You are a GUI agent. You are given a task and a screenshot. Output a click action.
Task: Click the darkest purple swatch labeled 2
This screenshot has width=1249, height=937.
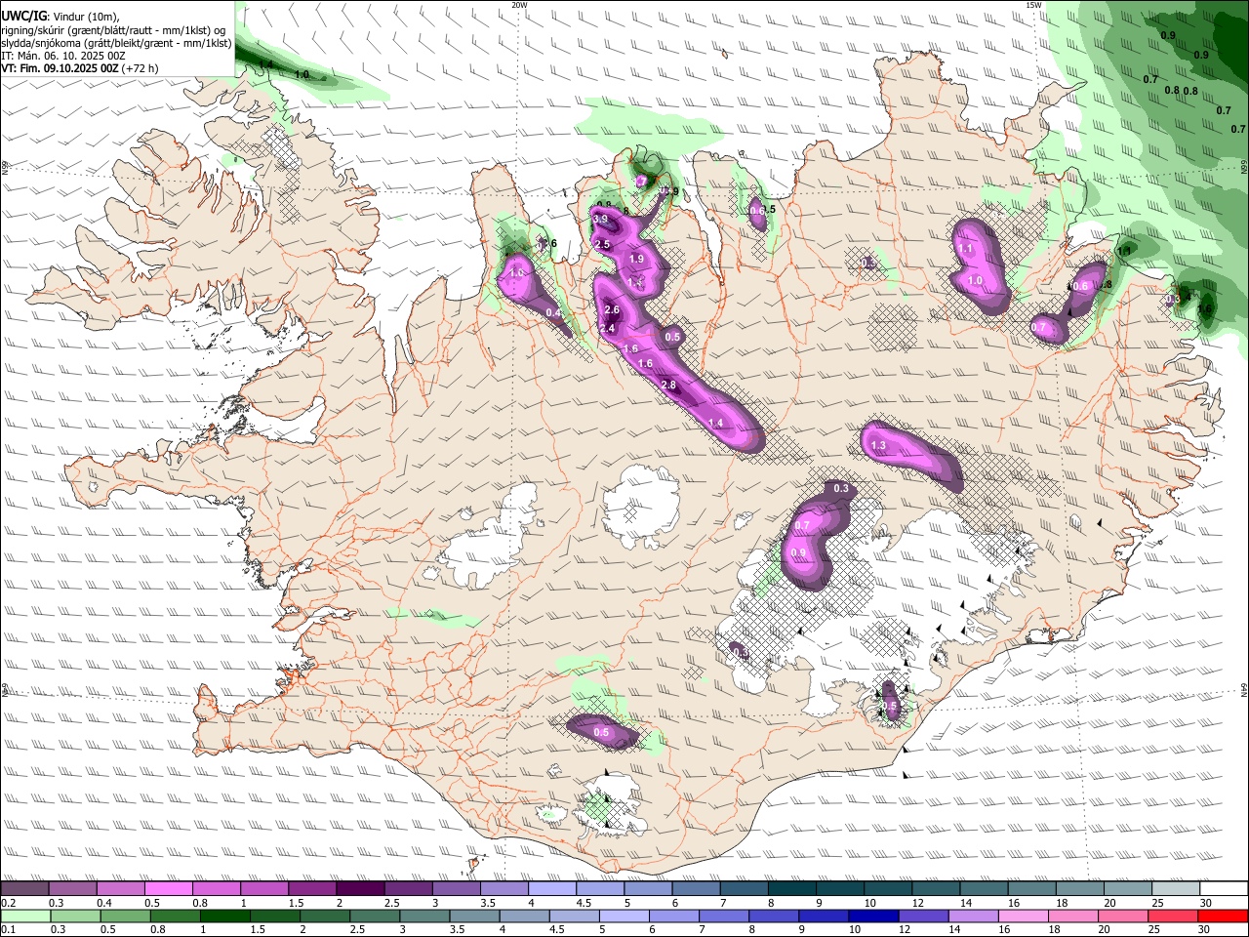[360, 889]
